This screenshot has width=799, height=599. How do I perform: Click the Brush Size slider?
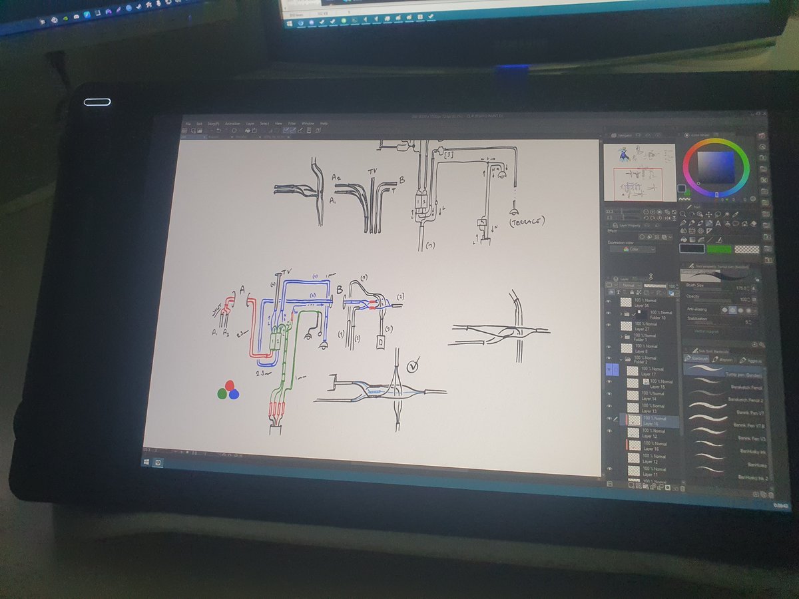point(707,290)
